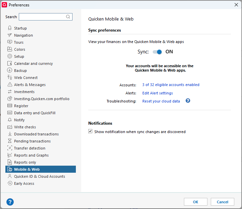Click the Reports and Graphs chart icon

coord(10,155)
